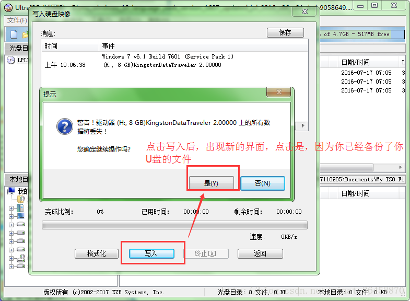Click the write progress bar
The image size is (410, 301).
click(x=174, y=225)
